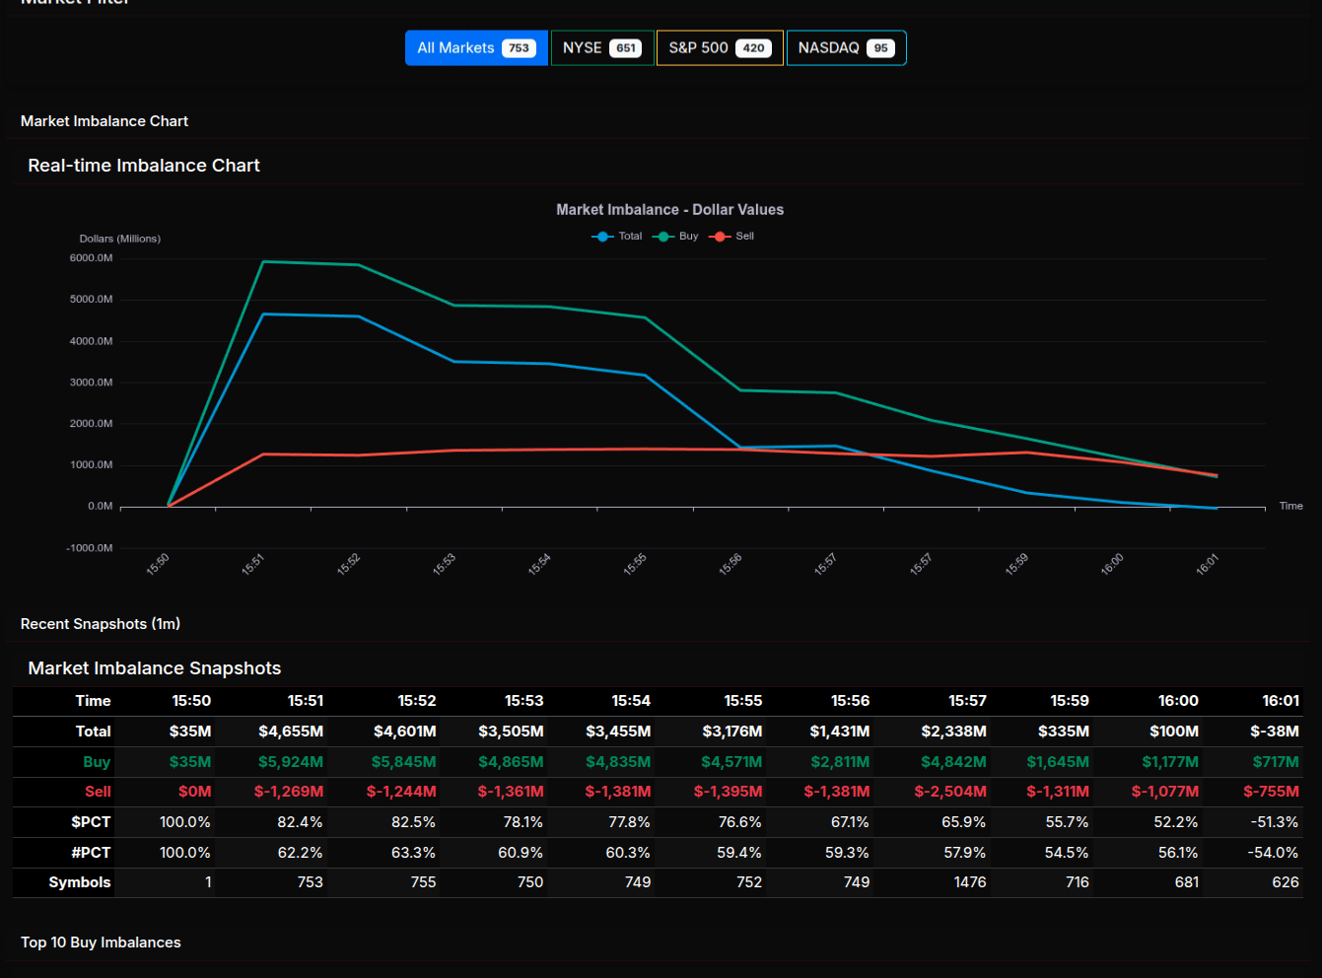Screen dimensions: 1322x978
Task: Hide the Buy series via legend
Action: click(688, 237)
